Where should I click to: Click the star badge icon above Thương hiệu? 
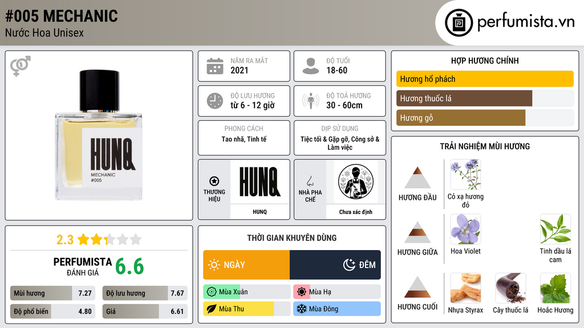(214, 181)
